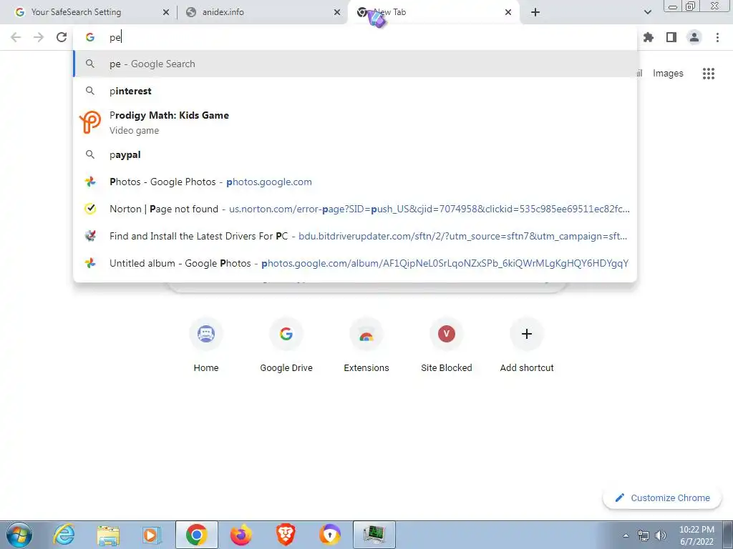This screenshot has width=733, height=549.
Task: Open the profile avatar icon
Action: click(694, 37)
